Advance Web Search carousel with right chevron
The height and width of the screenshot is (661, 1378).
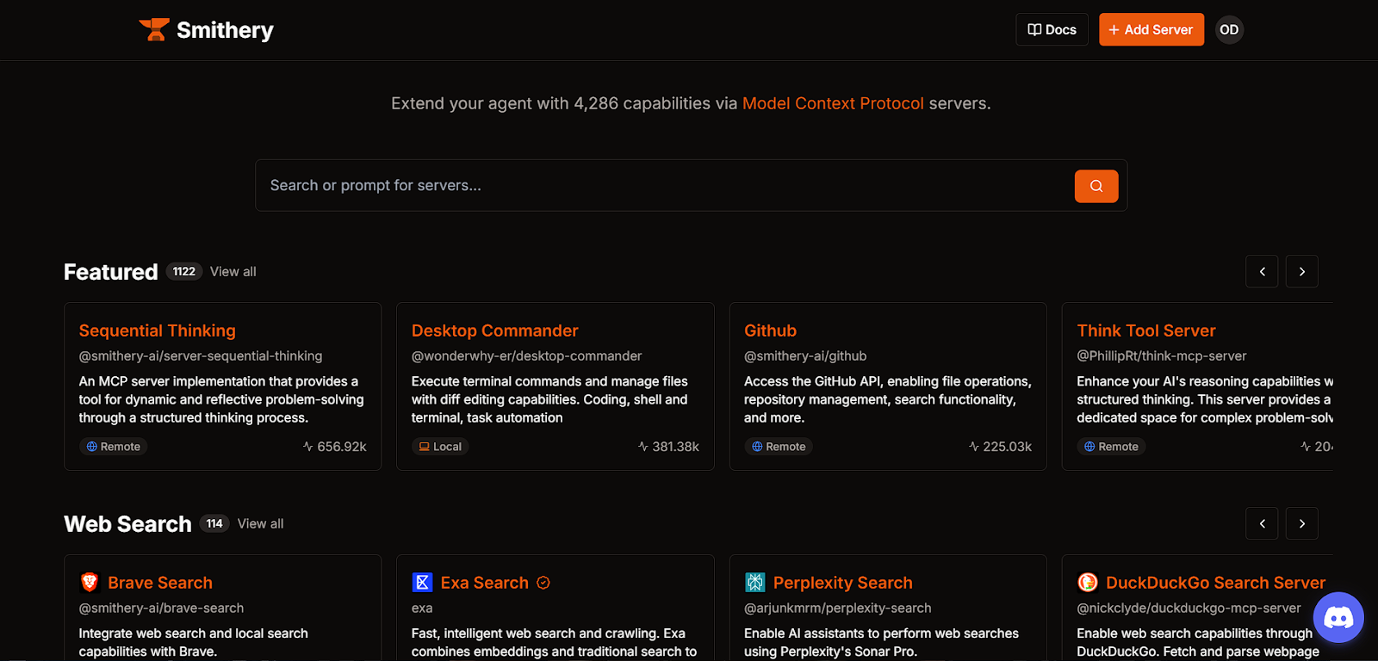pos(1301,523)
